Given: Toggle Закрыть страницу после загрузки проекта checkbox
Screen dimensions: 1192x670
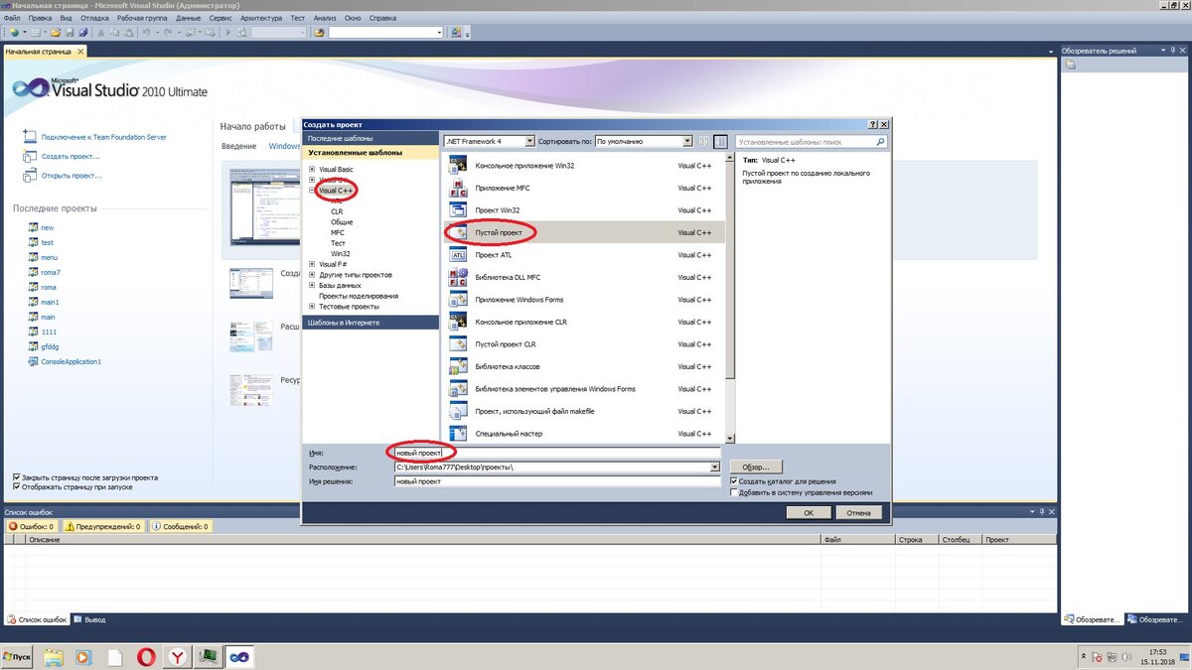Looking at the screenshot, I should point(16,477).
